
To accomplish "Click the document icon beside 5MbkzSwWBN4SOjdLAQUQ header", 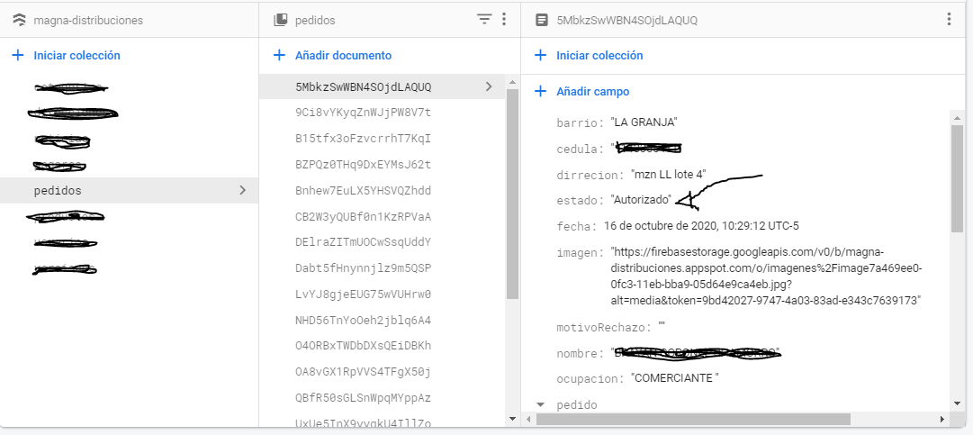I will pos(541,20).
